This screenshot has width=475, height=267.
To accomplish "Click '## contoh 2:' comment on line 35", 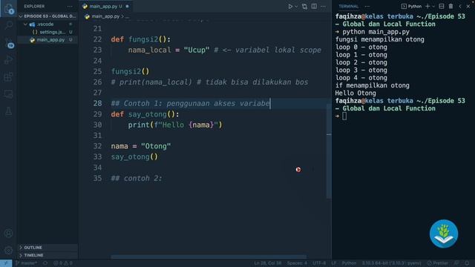I will (x=137, y=178).
